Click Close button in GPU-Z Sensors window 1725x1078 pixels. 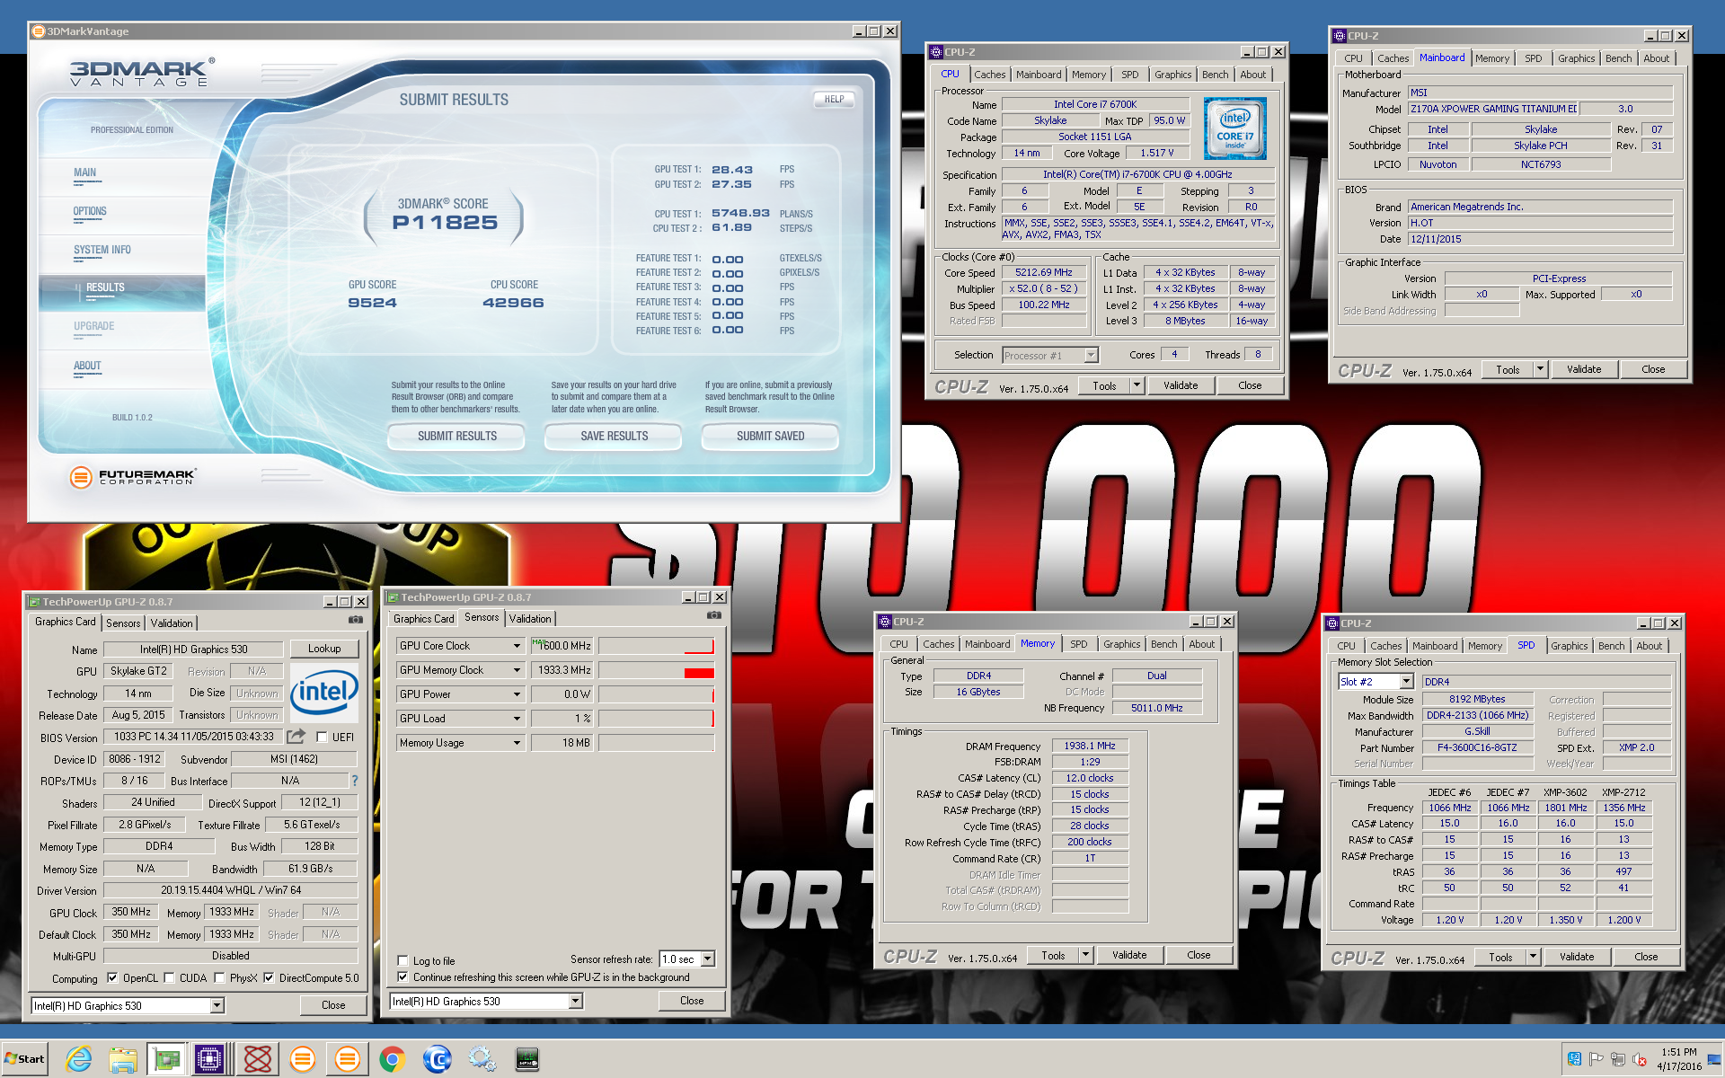pos(692,1001)
